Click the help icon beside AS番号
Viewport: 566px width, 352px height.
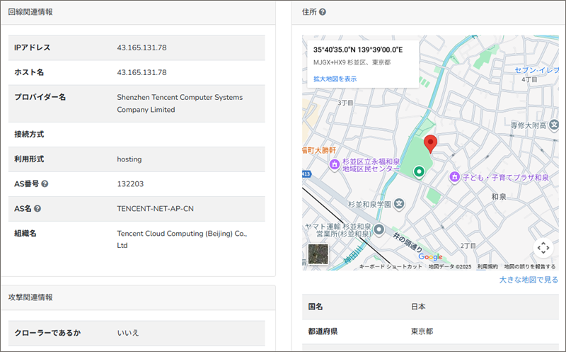[x=45, y=184]
